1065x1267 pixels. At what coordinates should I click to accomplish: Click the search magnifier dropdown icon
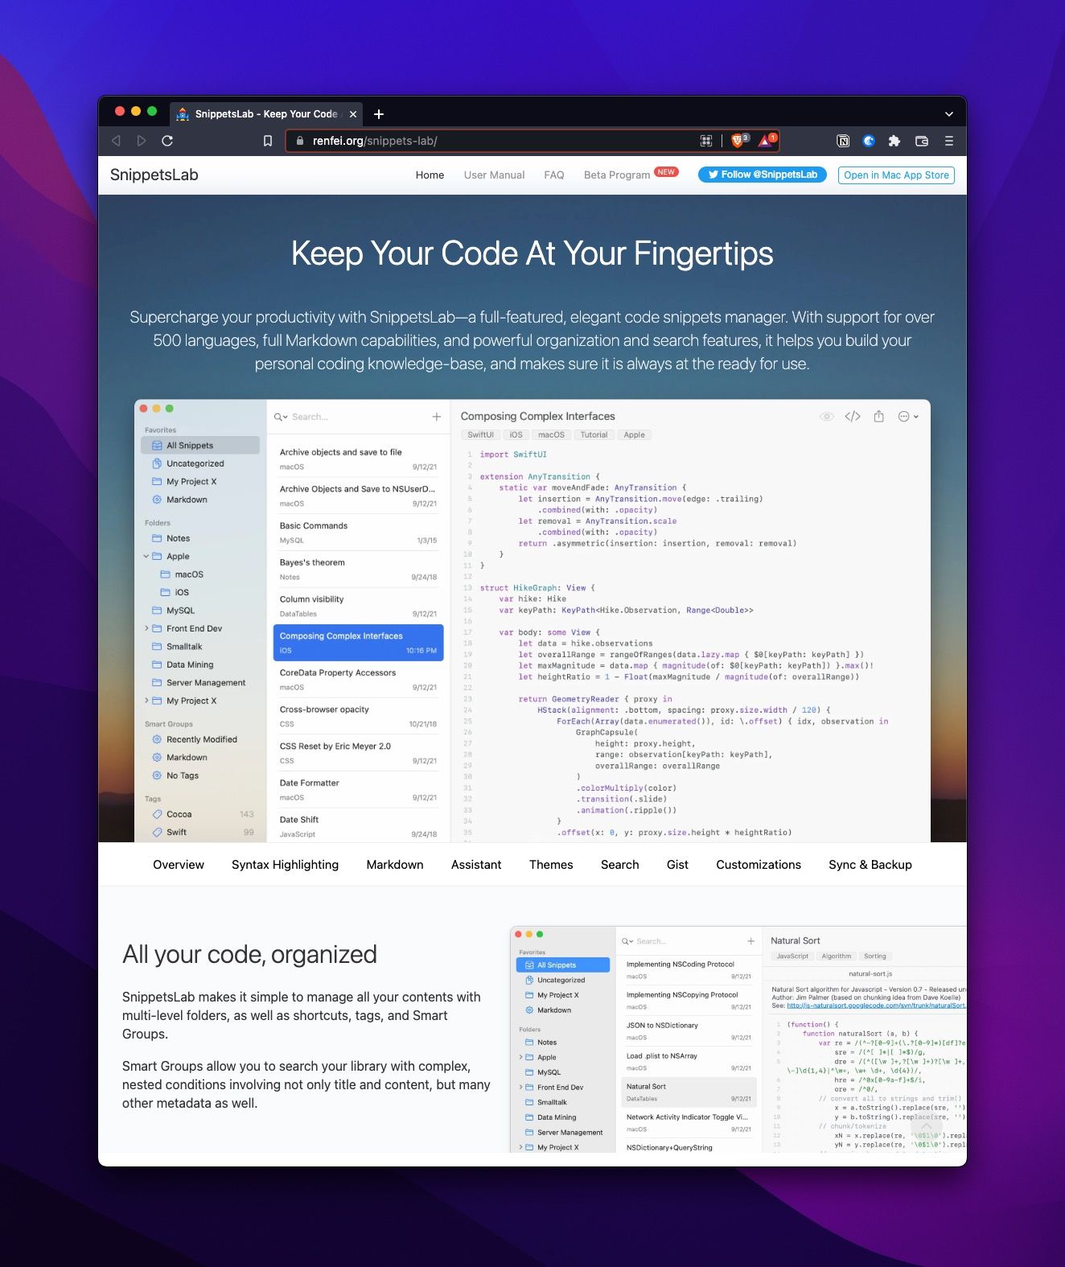click(x=281, y=417)
